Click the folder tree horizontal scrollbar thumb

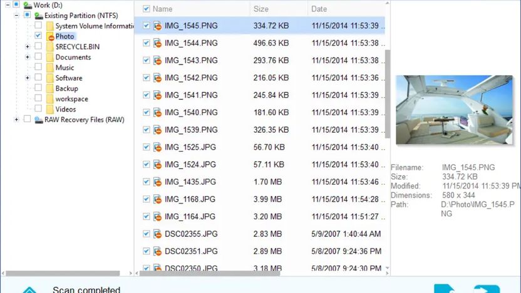(x=63, y=274)
